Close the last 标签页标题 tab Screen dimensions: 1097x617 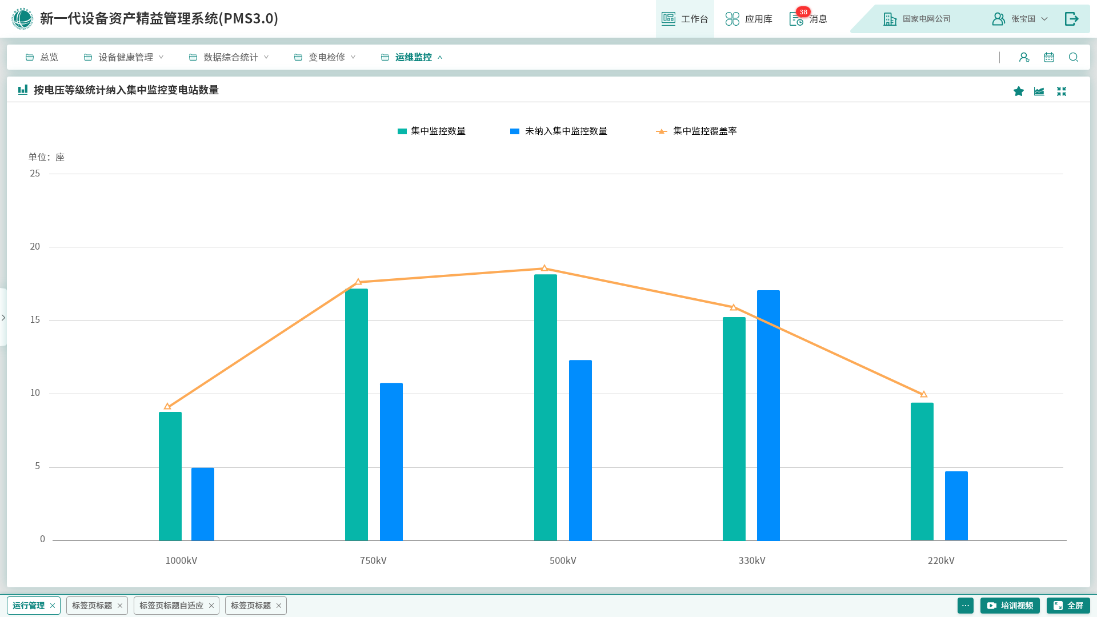[x=279, y=606]
